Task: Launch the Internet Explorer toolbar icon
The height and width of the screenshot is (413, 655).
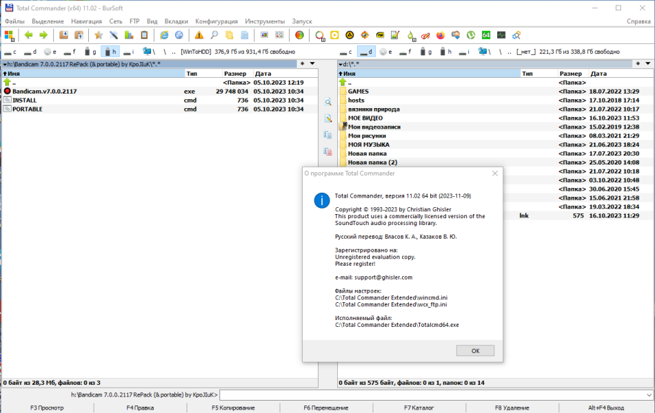Action: [164, 36]
